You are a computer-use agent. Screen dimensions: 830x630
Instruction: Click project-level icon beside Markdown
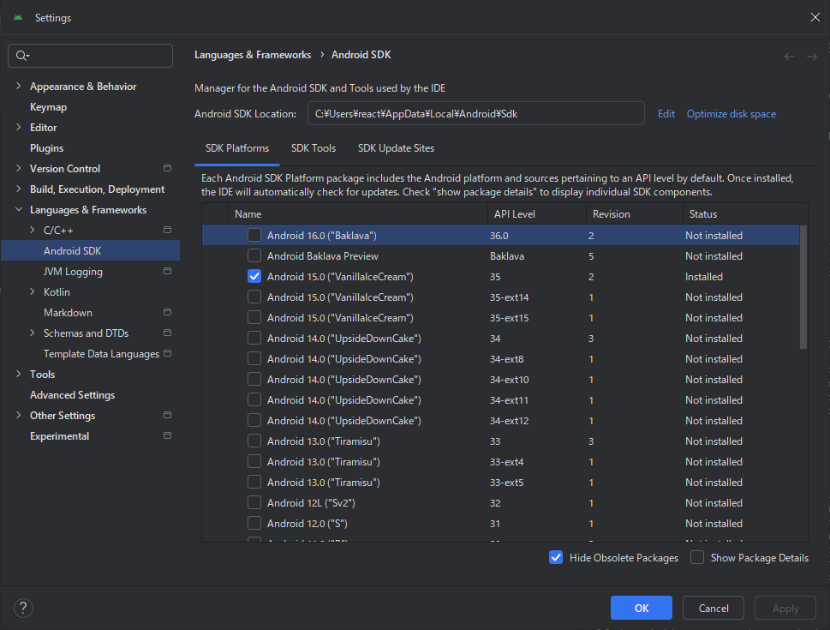point(167,313)
